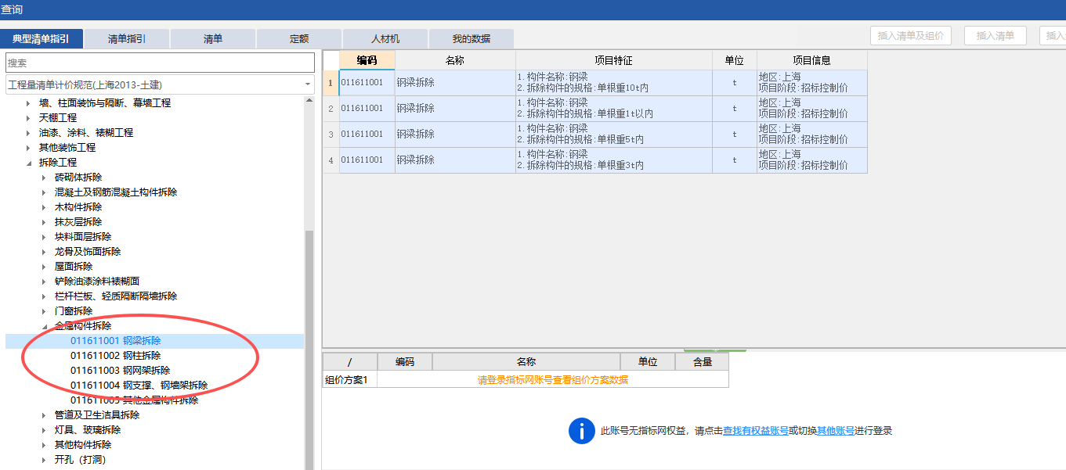Expand the 砖砌体拆除 category
This screenshot has height=470, width=1066.
(45, 177)
